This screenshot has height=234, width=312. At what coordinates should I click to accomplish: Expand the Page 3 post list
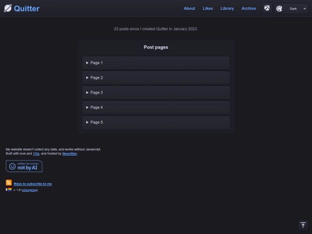pos(156,92)
